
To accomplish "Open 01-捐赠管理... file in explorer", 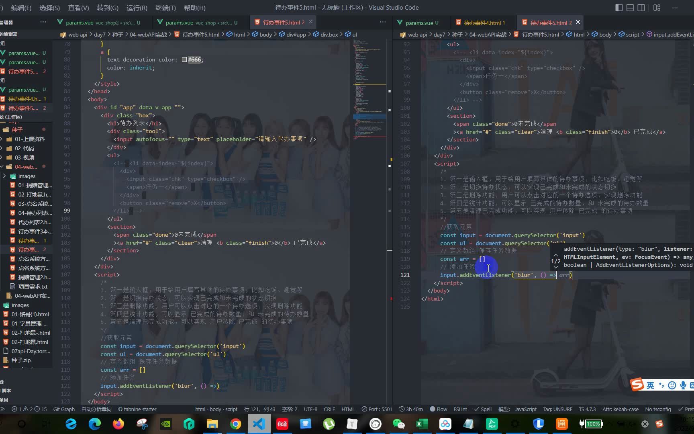I will tap(35, 185).
